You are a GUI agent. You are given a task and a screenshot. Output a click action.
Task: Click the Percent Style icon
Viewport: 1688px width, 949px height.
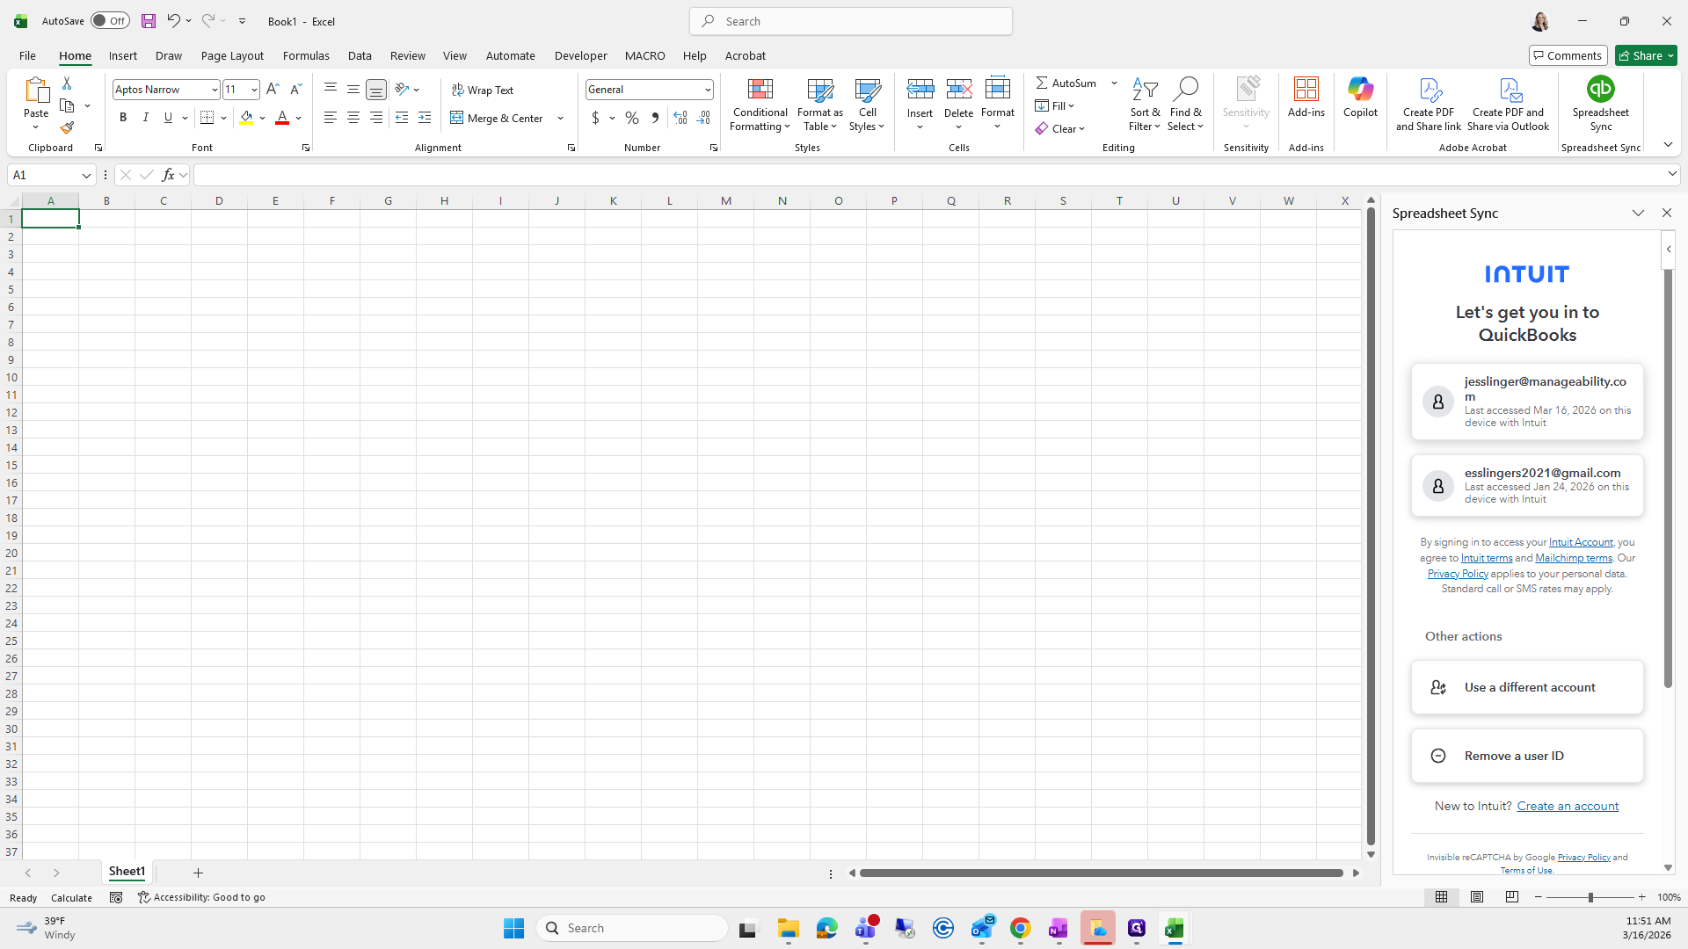tap(632, 118)
